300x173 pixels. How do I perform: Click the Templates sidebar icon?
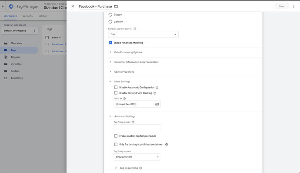[6, 78]
